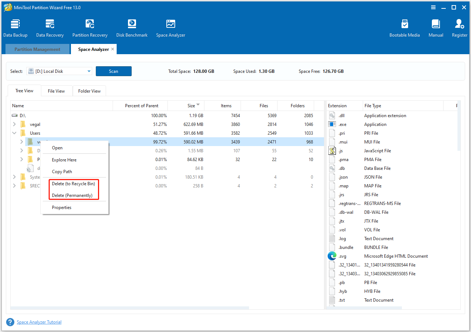Select Delete (Permanently) from the context menu
Screen dimensions: 471x332
click(x=74, y=195)
